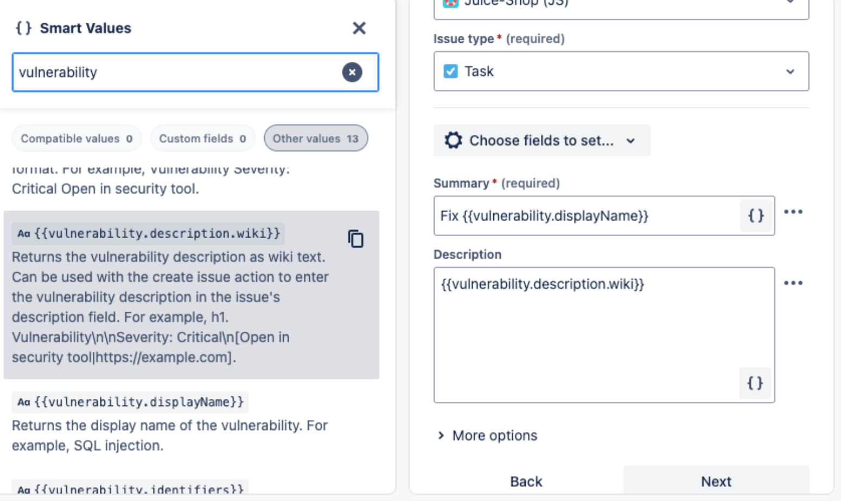Clear the vulnerability search text
The width and height of the screenshot is (841, 501).
[352, 72]
